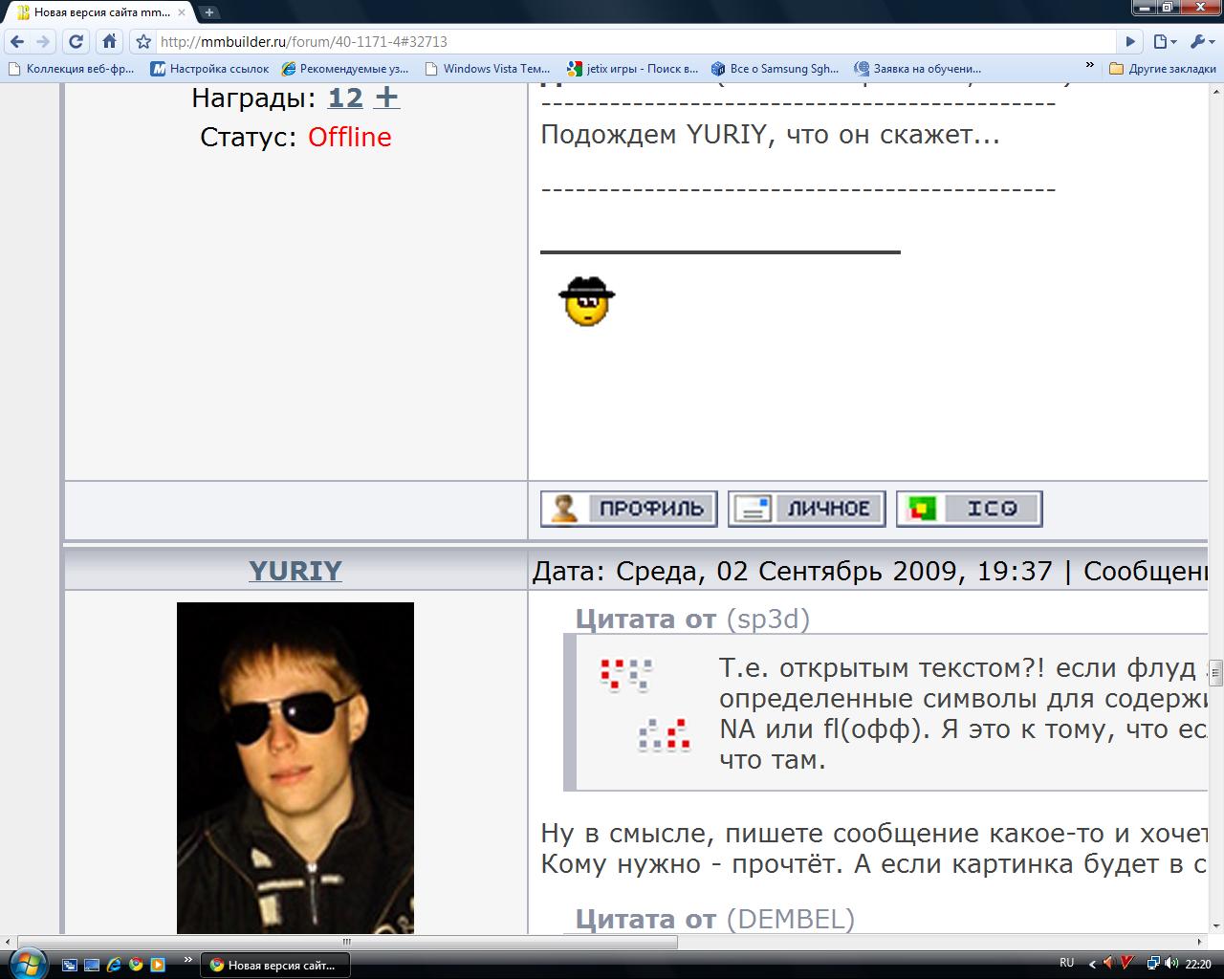Click the address bar URL field
The width and height of the screenshot is (1224, 979).
click(631, 42)
